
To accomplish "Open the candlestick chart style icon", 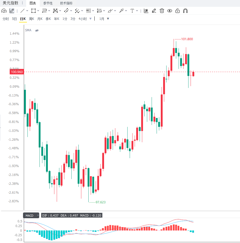I will point(146,11).
